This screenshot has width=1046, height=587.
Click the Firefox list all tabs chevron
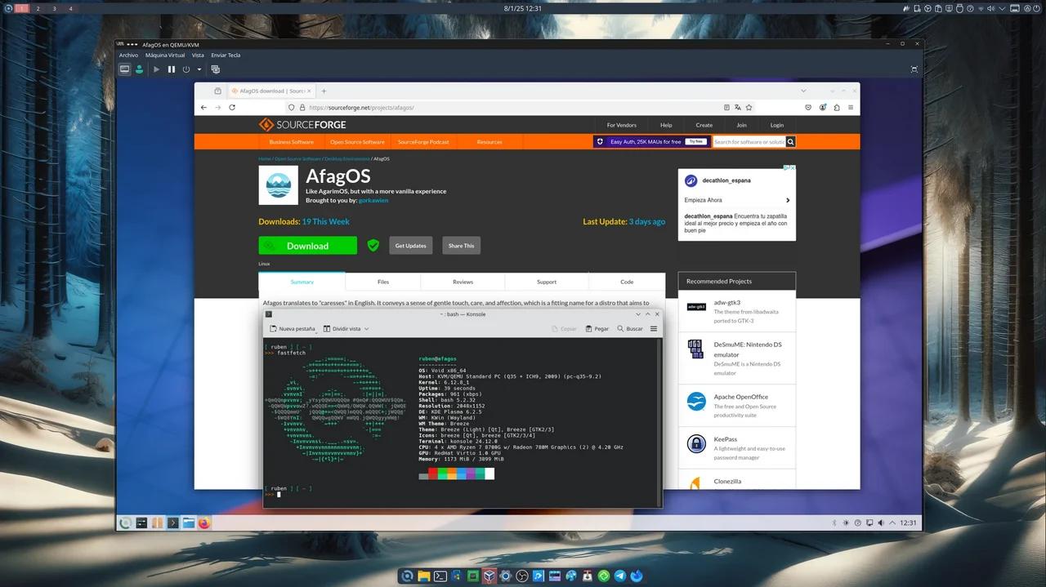click(803, 91)
